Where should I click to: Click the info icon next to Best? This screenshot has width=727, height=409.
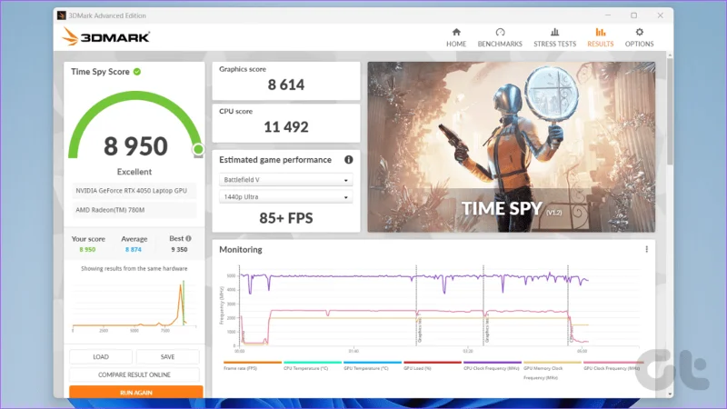tap(188, 238)
